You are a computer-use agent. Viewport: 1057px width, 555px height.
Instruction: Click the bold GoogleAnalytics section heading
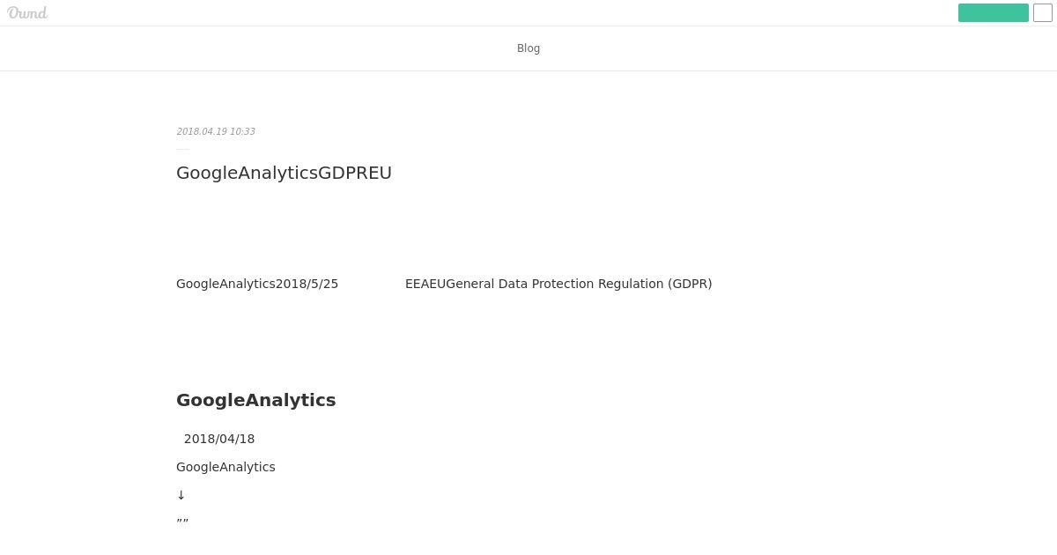(255, 400)
